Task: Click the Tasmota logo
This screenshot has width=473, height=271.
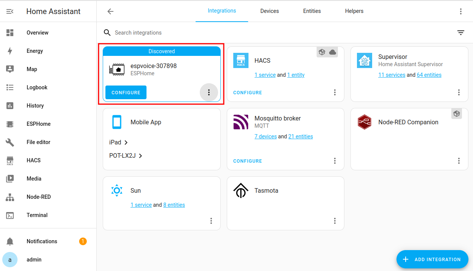Action: pos(241,190)
